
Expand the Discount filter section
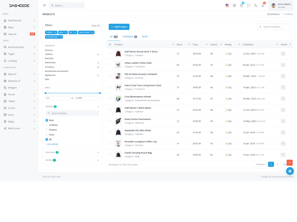[x=98, y=152]
